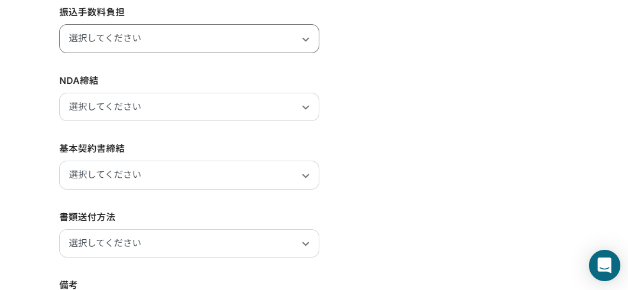Viewport: 628px width, 290px height.
Task: Click the 基本契約書締結 field label
Action: [92, 148]
